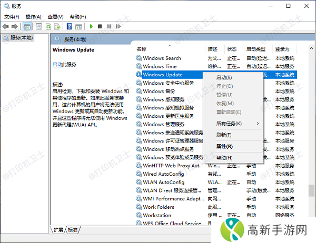Image resolution: width=316 pixels, height=243 pixels.
Task: Click gear icon beside Windows 备份
Action: [x=139, y=91]
